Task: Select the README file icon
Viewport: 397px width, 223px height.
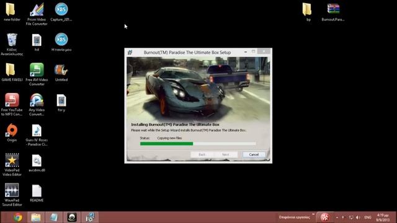Action: [x=37, y=193]
